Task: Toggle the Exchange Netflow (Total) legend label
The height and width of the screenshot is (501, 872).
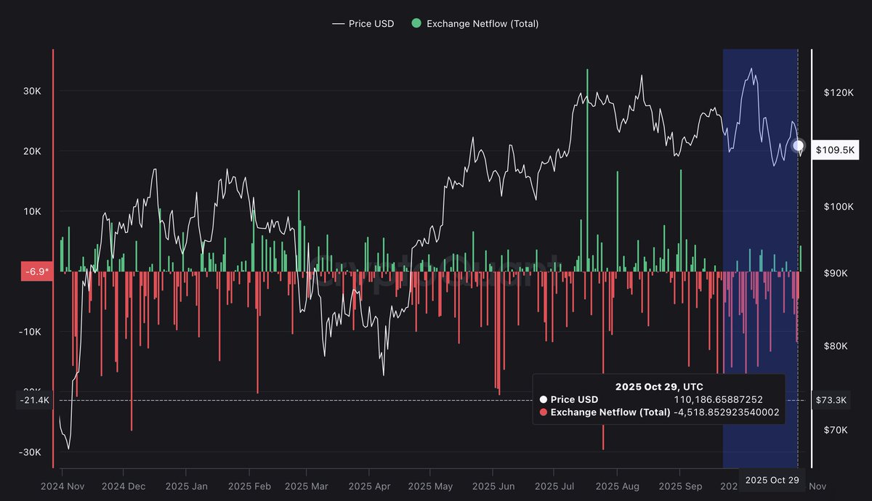Action: [x=483, y=23]
